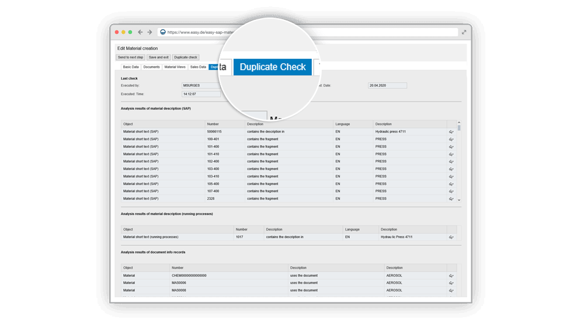Switch to the Basic Data tab
Image resolution: width=584 pixels, height=327 pixels.
pyautogui.click(x=131, y=67)
